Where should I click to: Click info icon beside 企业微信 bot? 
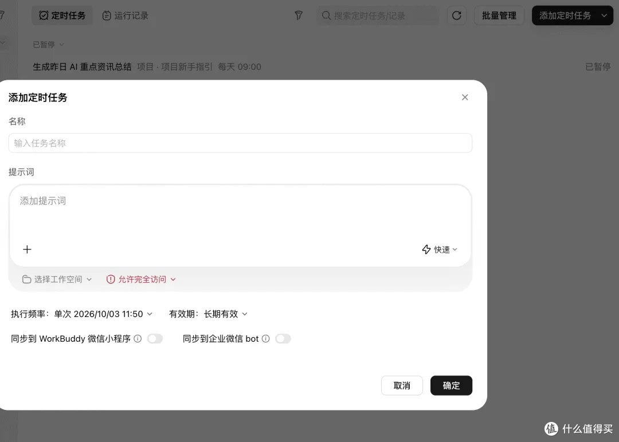pyautogui.click(x=266, y=338)
